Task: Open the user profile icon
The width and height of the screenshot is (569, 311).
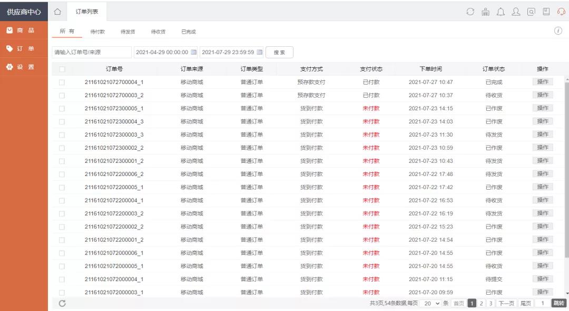Action: point(516,12)
